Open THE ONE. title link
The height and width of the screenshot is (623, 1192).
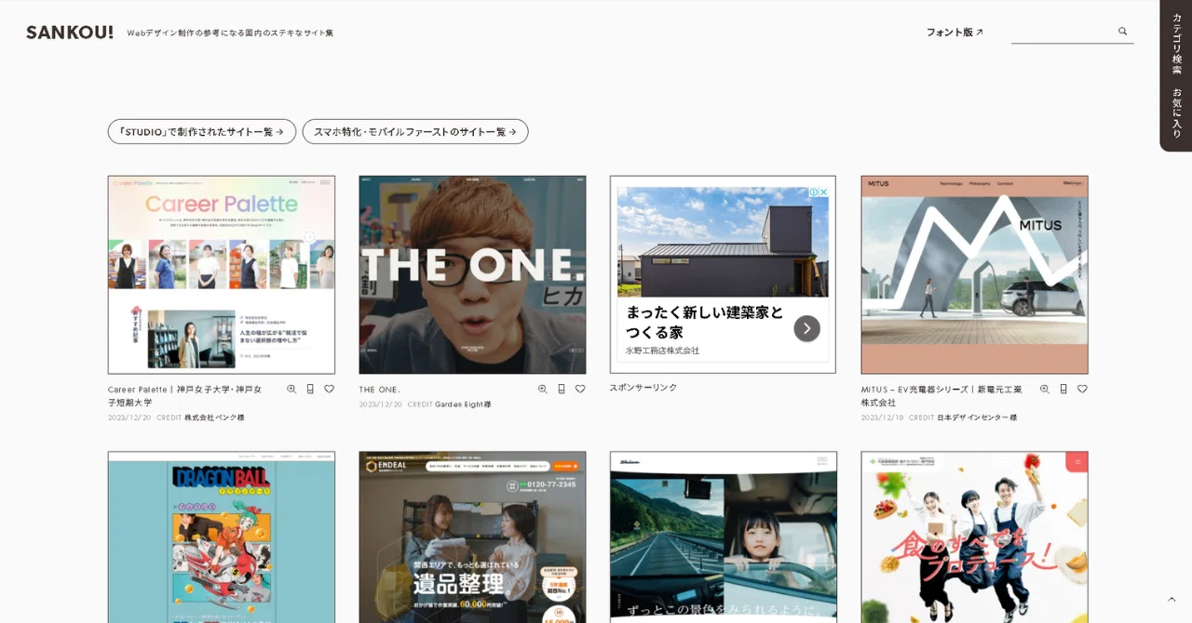380,390
